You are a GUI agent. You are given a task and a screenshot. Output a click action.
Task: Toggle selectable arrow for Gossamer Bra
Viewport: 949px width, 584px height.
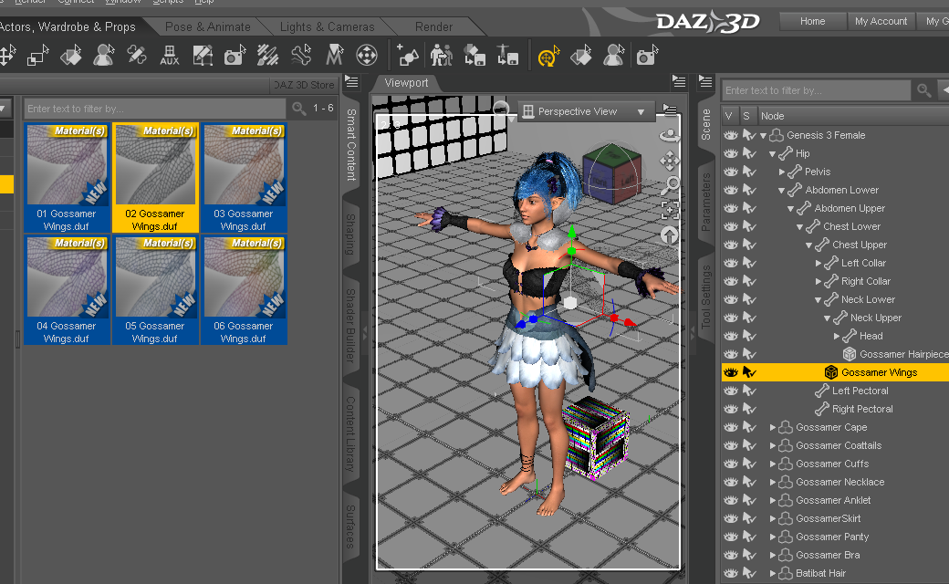tap(749, 555)
